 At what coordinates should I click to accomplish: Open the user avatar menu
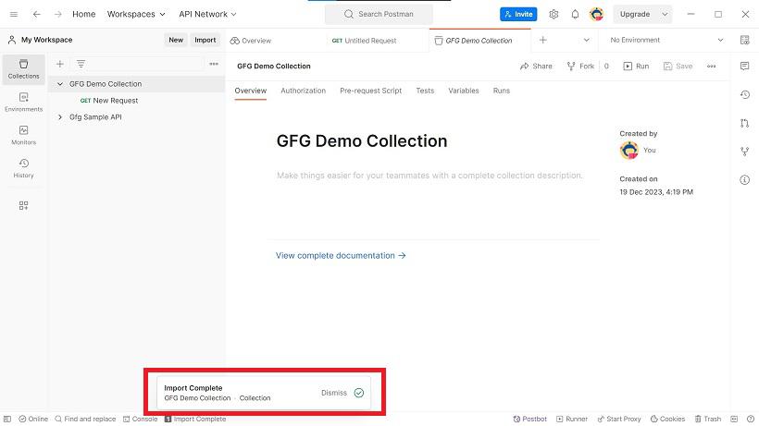[x=596, y=14]
